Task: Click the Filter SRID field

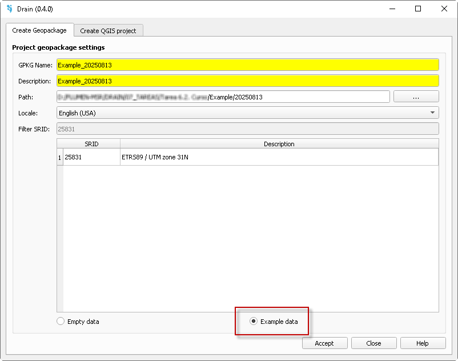Action: (247, 129)
